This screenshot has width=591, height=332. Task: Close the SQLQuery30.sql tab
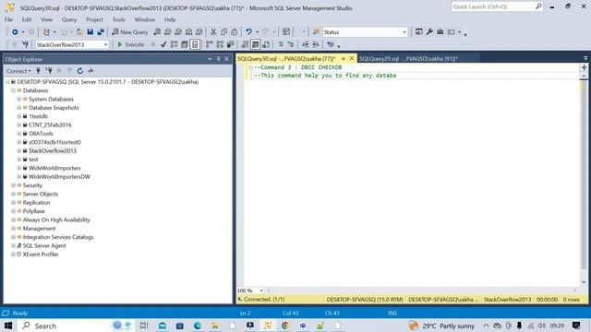pyautogui.click(x=352, y=58)
